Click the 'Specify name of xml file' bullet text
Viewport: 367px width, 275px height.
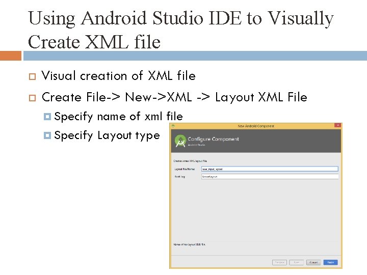pyautogui.click(x=118, y=116)
